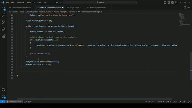The image size is (192, 108).
Task: Go back with the left arrow
Action: point(57,2)
